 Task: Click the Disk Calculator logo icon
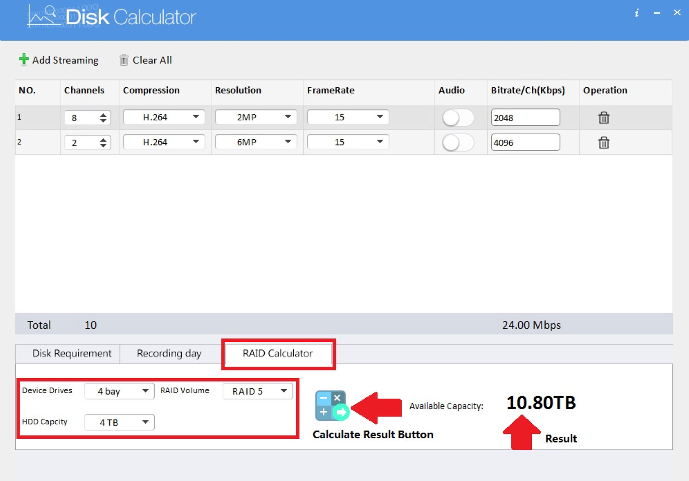43,17
